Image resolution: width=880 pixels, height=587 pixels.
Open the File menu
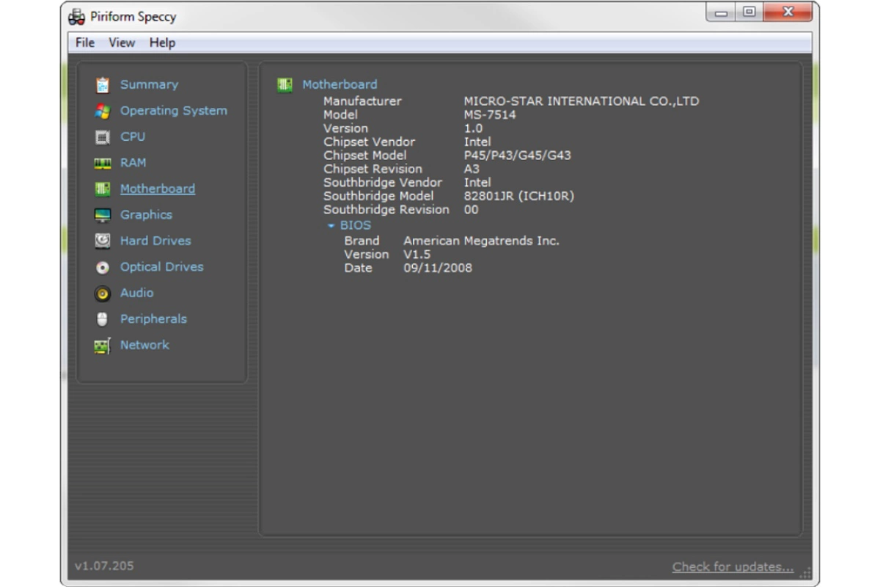pyautogui.click(x=85, y=43)
